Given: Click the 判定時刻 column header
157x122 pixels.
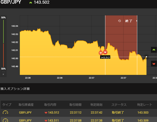Looking at the screenshot, I should [96, 105].
